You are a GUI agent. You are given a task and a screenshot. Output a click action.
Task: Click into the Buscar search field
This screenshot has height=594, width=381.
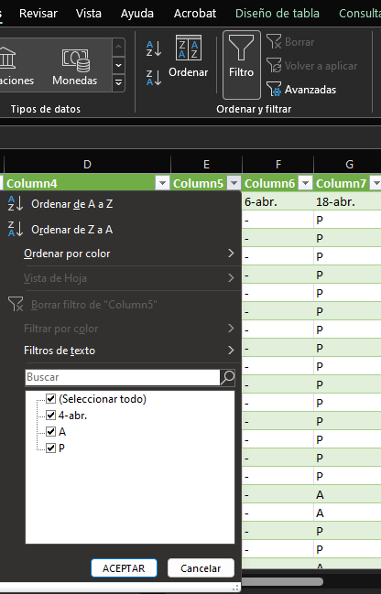point(123,377)
